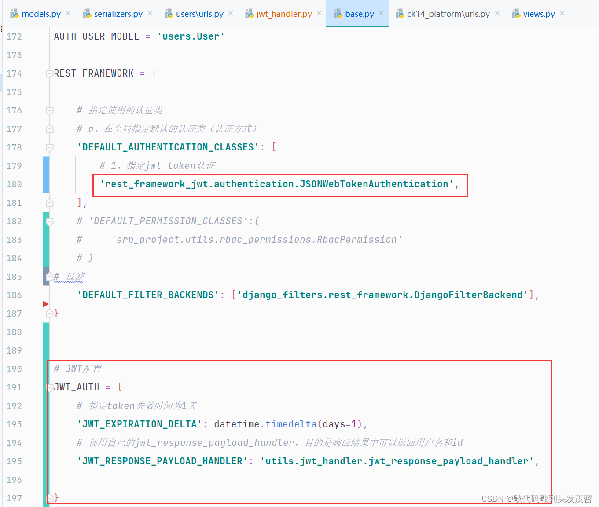
Task: Click the '# JWT配置' comment on line 190
Action: coord(77,369)
